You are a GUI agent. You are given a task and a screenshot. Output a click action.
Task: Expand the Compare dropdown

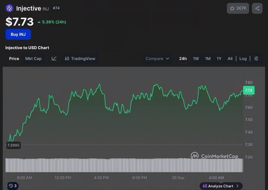point(157,59)
